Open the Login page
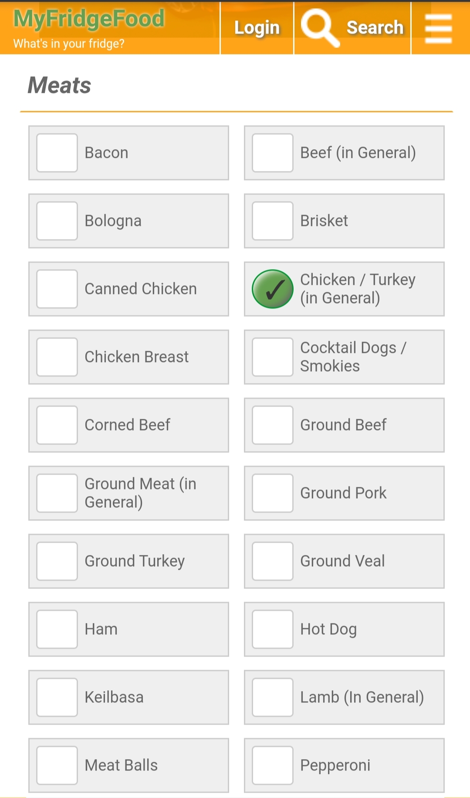 [257, 28]
